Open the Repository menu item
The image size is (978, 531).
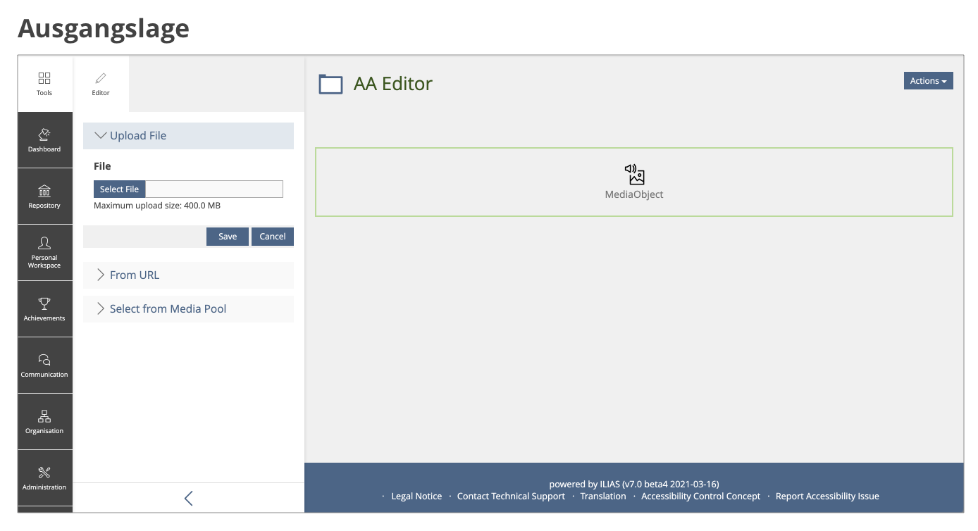click(x=44, y=196)
